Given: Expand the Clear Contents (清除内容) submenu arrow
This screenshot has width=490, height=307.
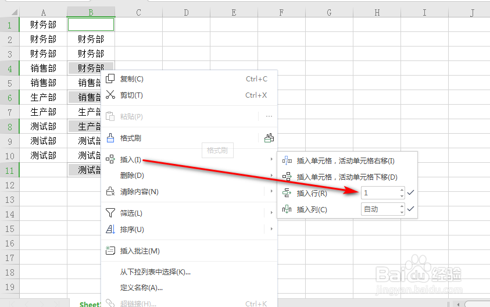Looking at the screenshot, I should 271,191.
